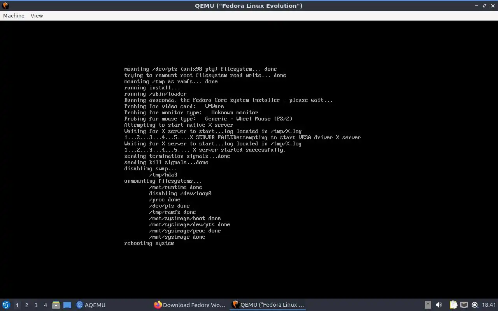The image size is (498, 311).
Task: Maximize the QEMU window
Action: point(485,6)
